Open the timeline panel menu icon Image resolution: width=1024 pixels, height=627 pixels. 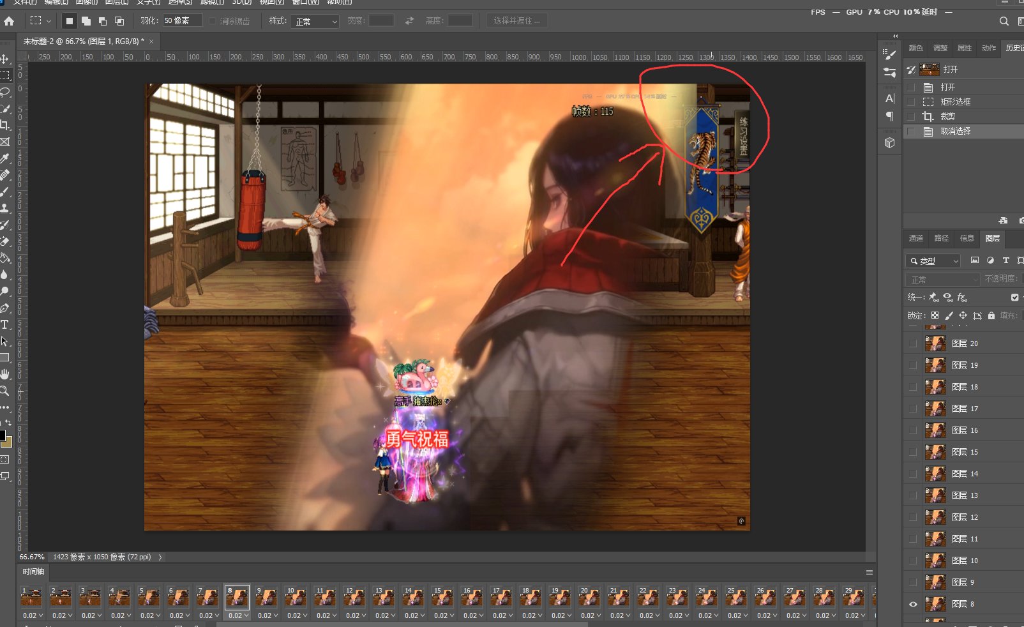tap(869, 572)
